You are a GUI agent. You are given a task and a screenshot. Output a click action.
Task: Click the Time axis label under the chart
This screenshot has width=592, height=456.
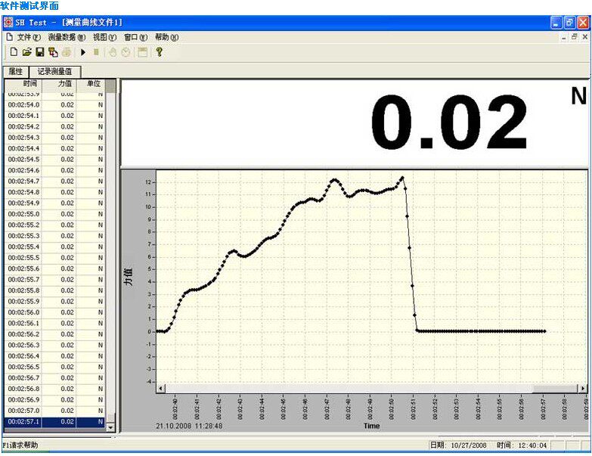tap(371, 426)
